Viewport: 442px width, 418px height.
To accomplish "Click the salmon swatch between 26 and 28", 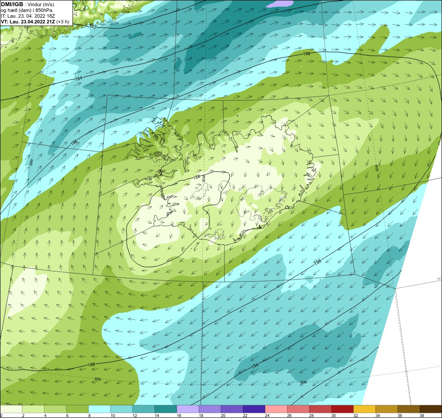I will [x=298, y=409].
